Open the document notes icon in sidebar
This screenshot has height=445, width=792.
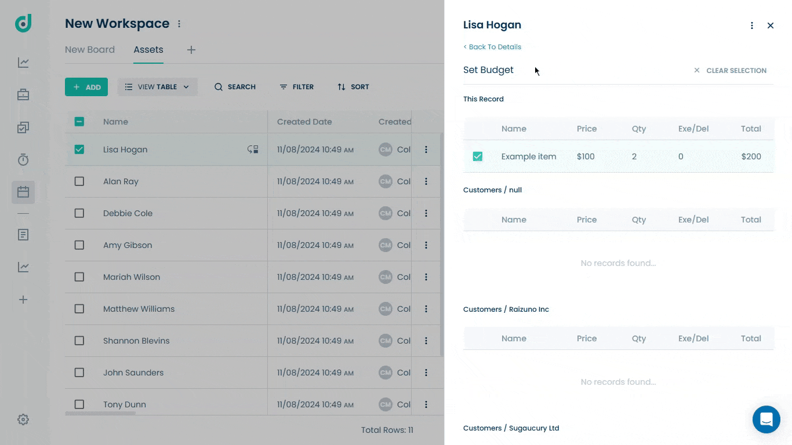pyautogui.click(x=23, y=235)
